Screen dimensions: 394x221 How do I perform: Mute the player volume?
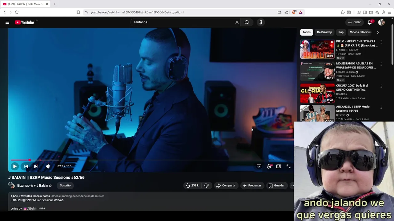click(x=48, y=166)
